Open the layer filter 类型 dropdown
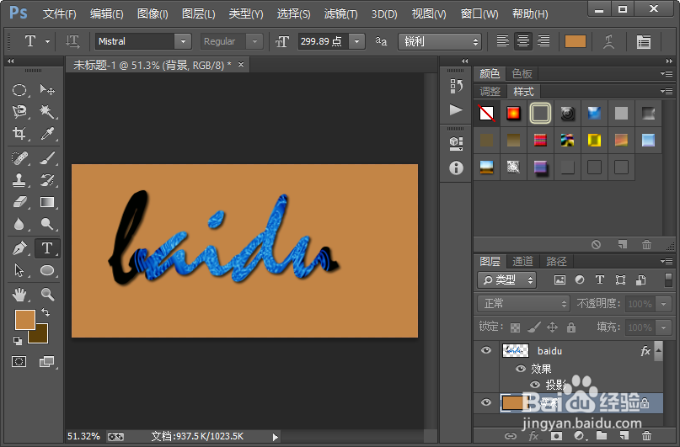 506,280
